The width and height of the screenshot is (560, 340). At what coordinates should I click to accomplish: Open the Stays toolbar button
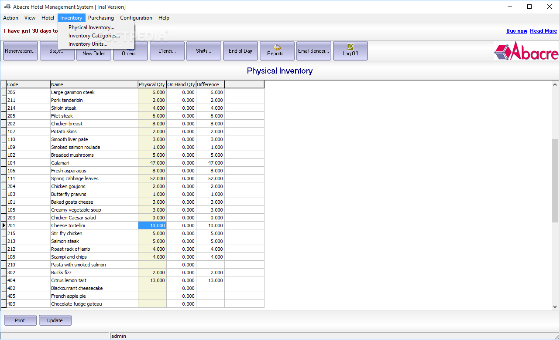pyautogui.click(x=57, y=51)
